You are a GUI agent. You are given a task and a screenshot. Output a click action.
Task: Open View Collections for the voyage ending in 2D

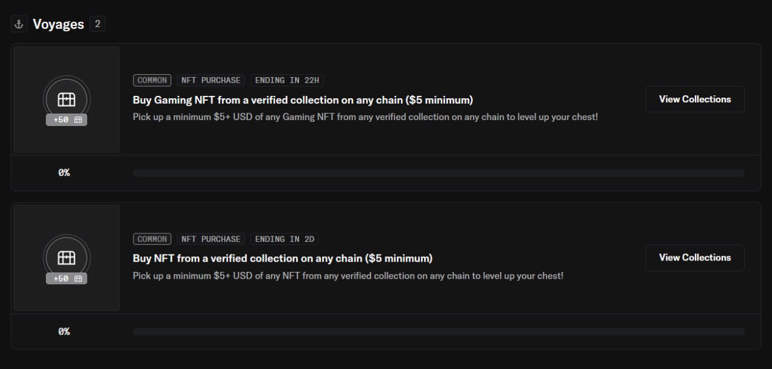click(x=695, y=257)
